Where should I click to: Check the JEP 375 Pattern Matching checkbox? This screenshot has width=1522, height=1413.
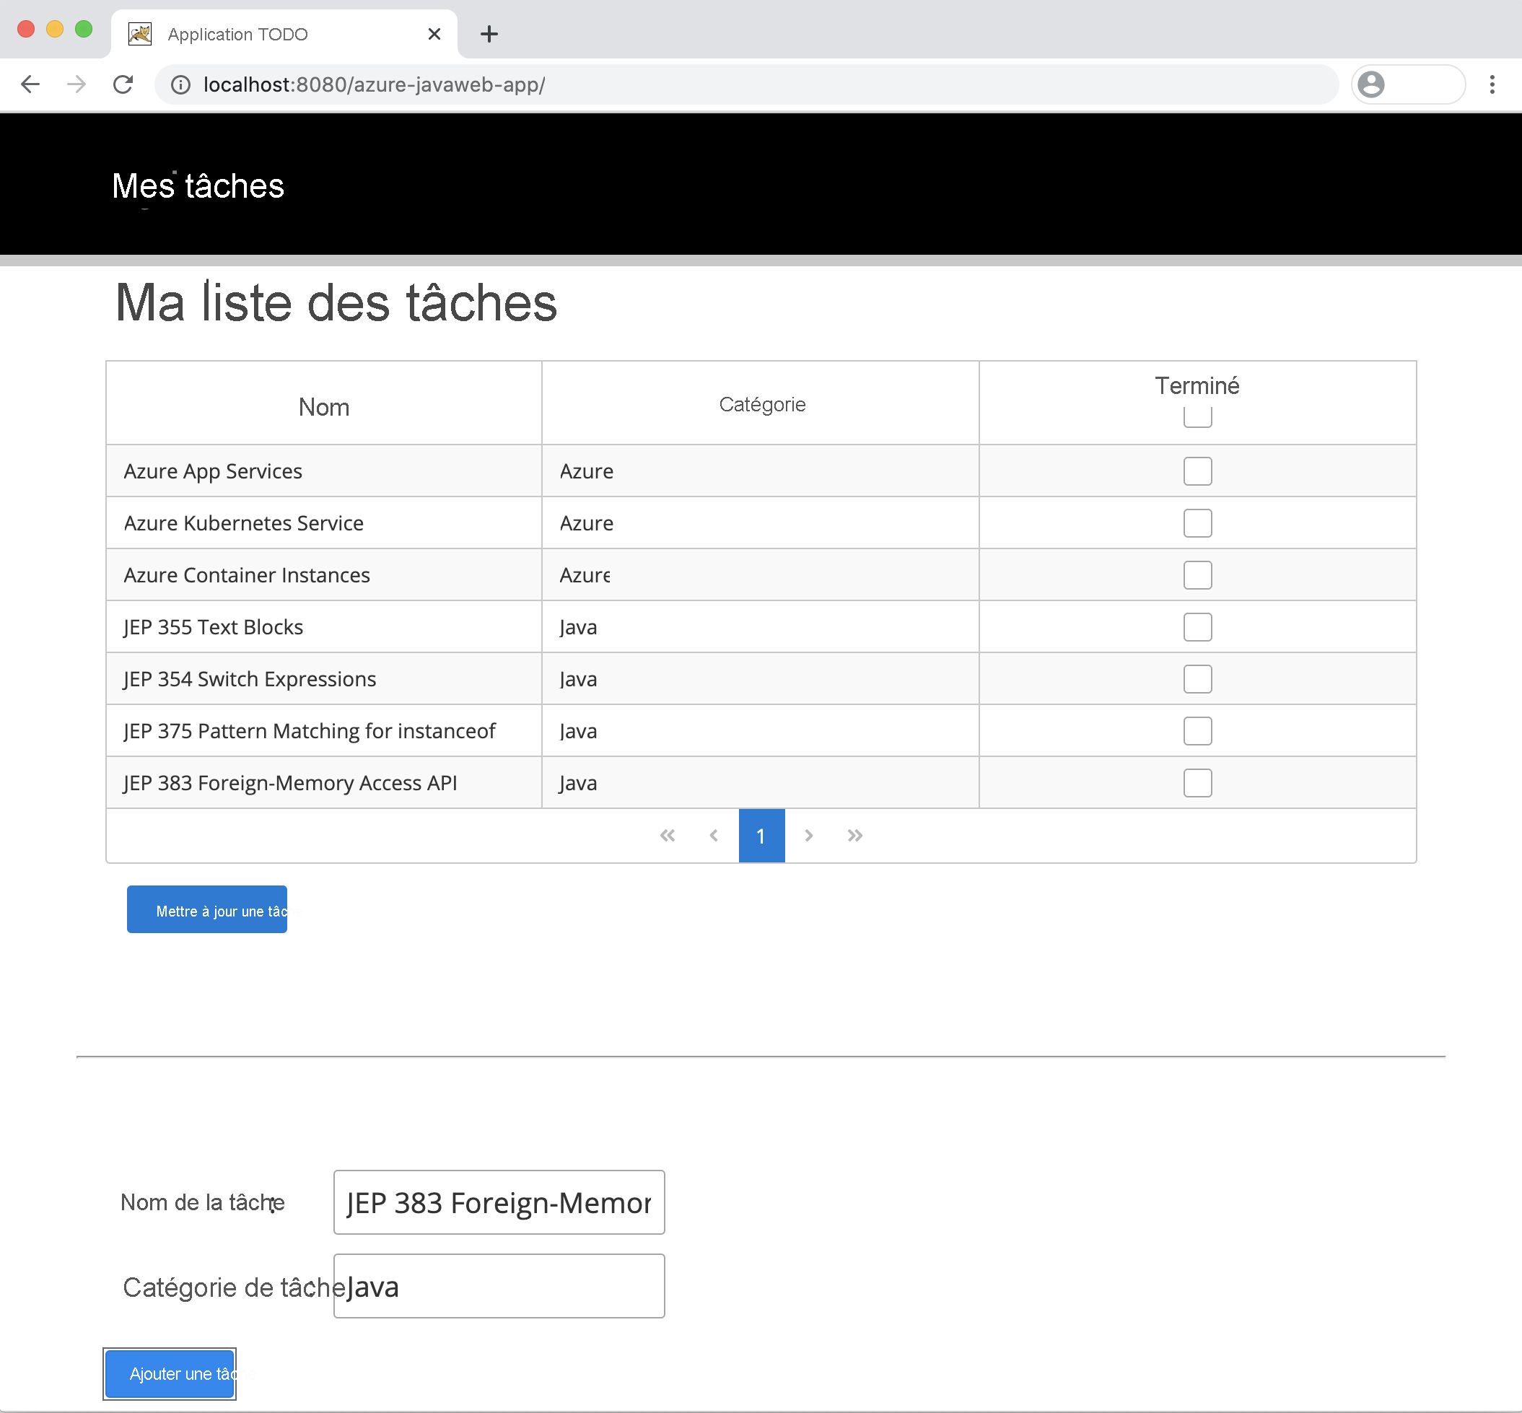click(x=1197, y=731)
